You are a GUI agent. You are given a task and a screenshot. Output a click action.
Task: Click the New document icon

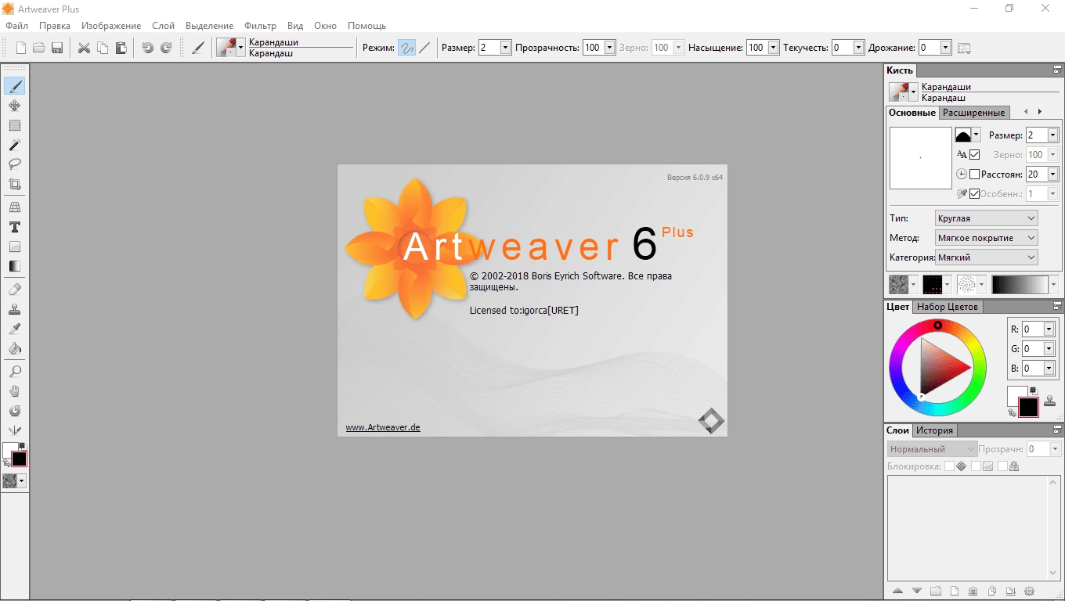tap(20, 49)
